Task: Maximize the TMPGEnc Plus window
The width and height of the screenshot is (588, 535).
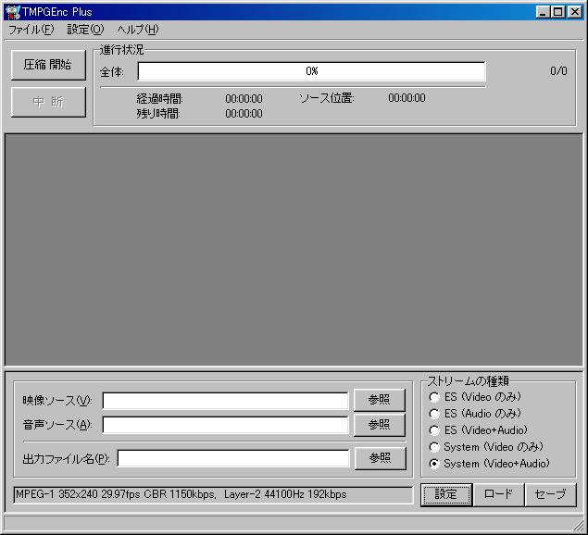Action: click(x=557, y=12)
